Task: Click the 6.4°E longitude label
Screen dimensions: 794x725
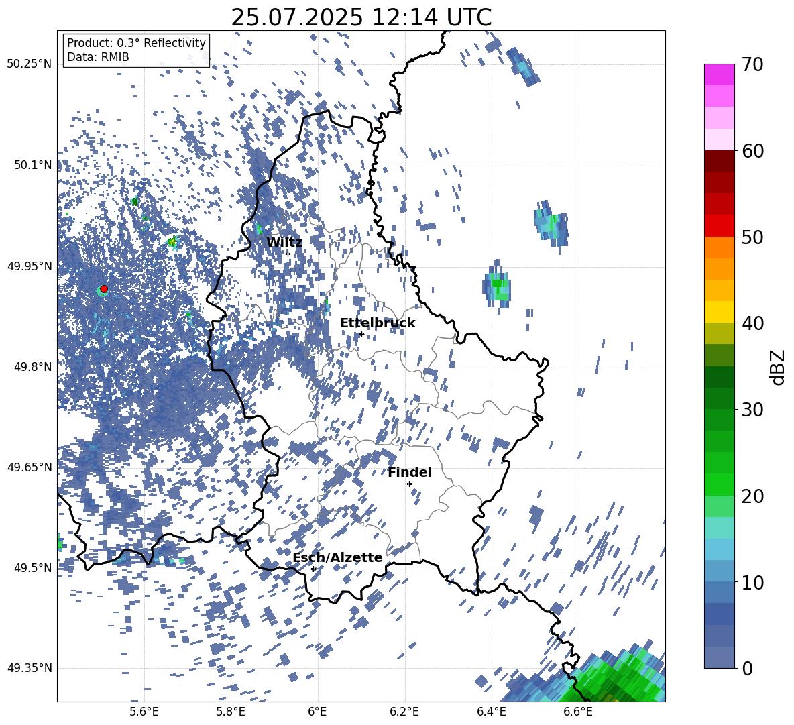Action: pyautogui.click(x=491, y=712)
